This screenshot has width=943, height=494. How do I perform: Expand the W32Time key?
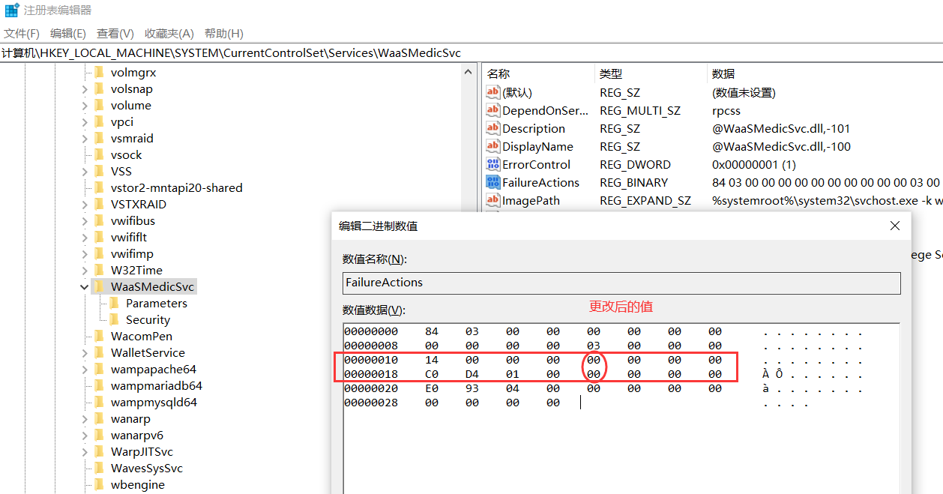pos(85,271)
